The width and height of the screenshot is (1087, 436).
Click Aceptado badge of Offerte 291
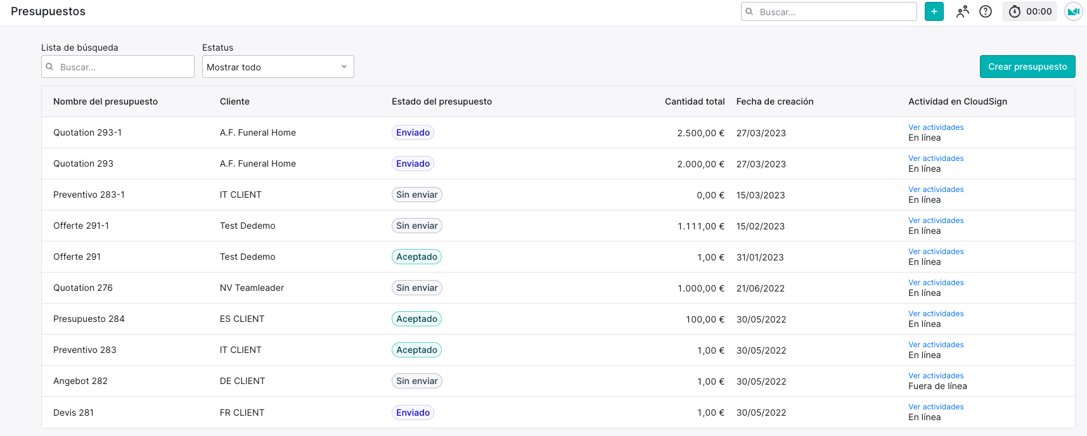pos(416,257)
